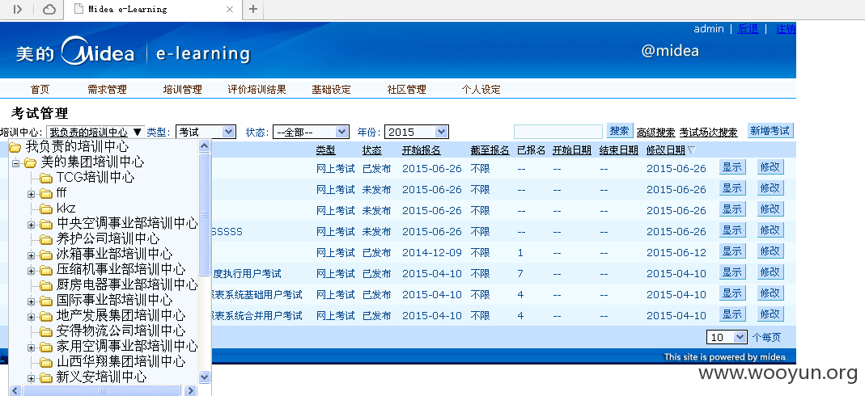
Task: Click the kkz folder icon
Action: [x=46, y=209]
